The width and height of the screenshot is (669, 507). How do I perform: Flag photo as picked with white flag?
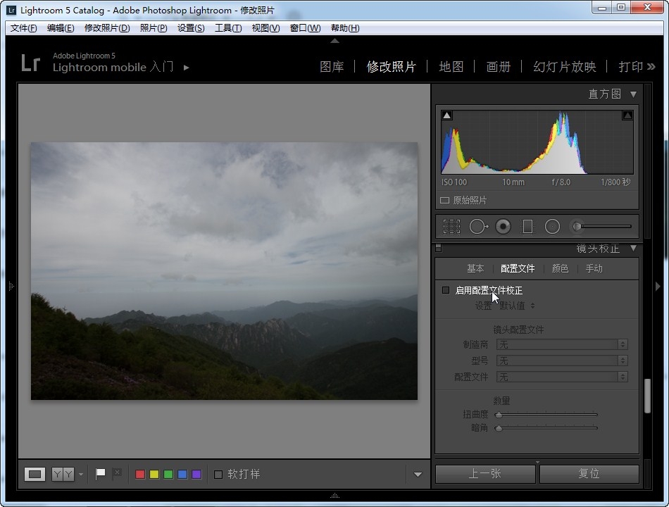pos(101,474)
